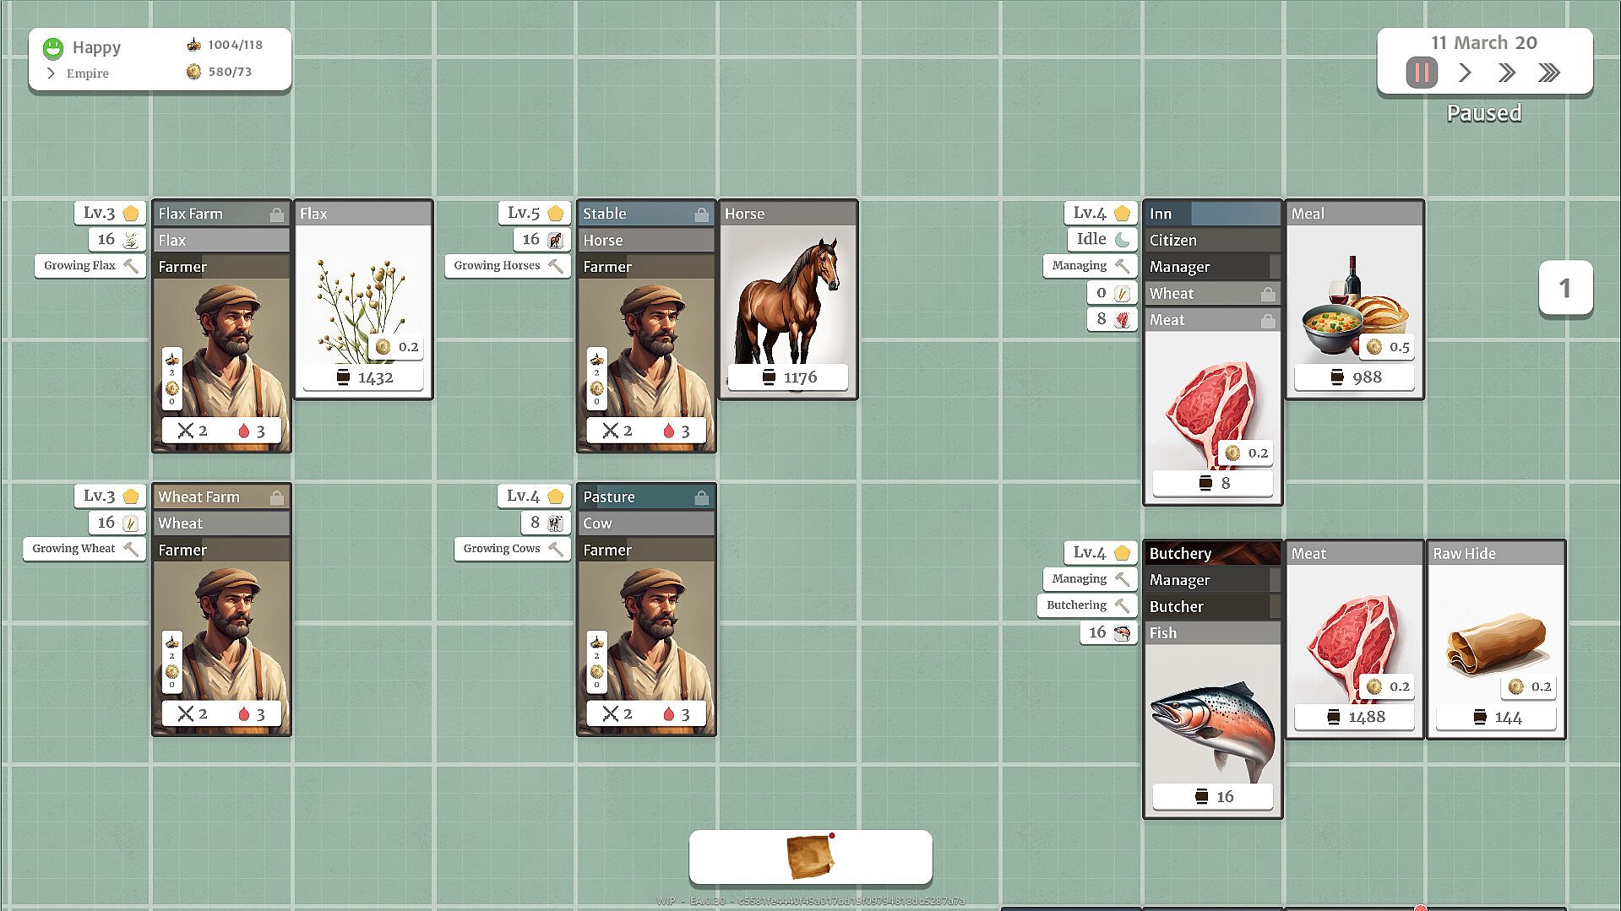Click the Inn building title
1621x911 pixels.
pyautogui.click(x=1161, y=214)
